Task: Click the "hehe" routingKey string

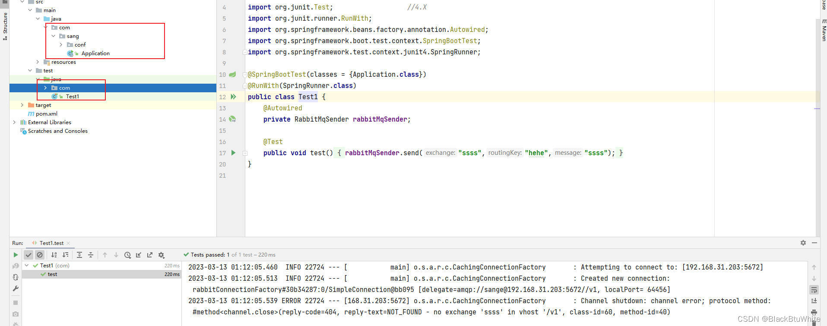Action: (x=536, y=153)
